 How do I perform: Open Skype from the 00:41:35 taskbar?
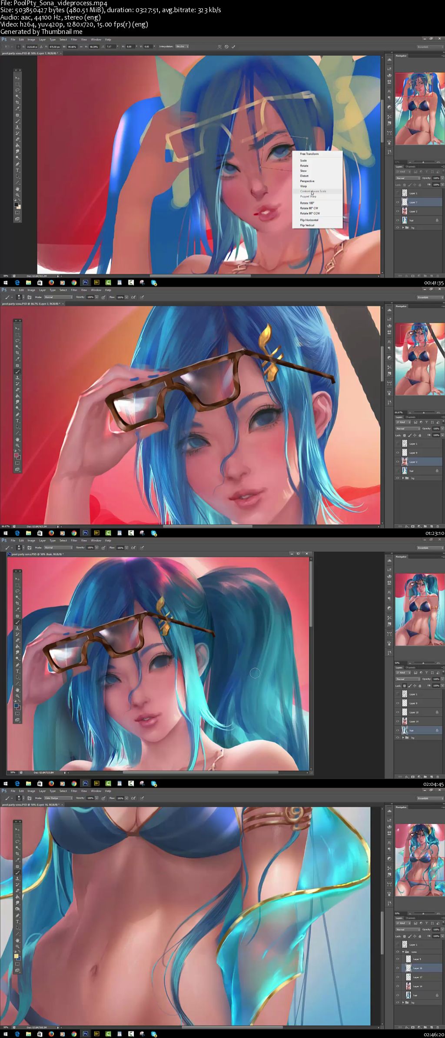click(x=153, y=283)
